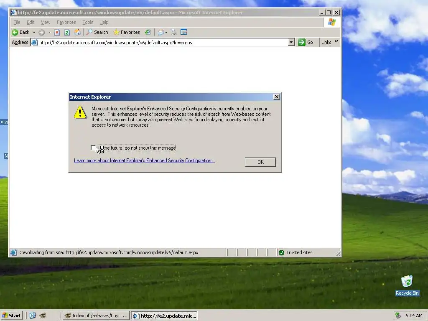
Task: Open the Help menu
Action: 104,23
